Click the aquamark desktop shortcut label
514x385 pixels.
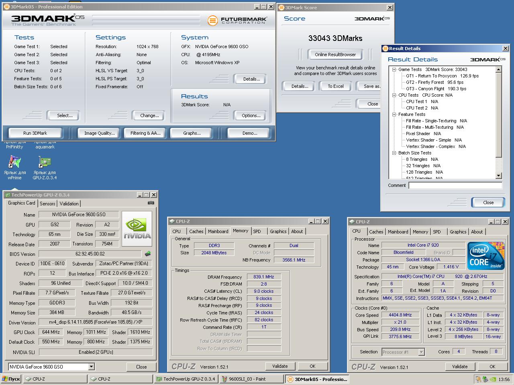(x=45, y=144)
